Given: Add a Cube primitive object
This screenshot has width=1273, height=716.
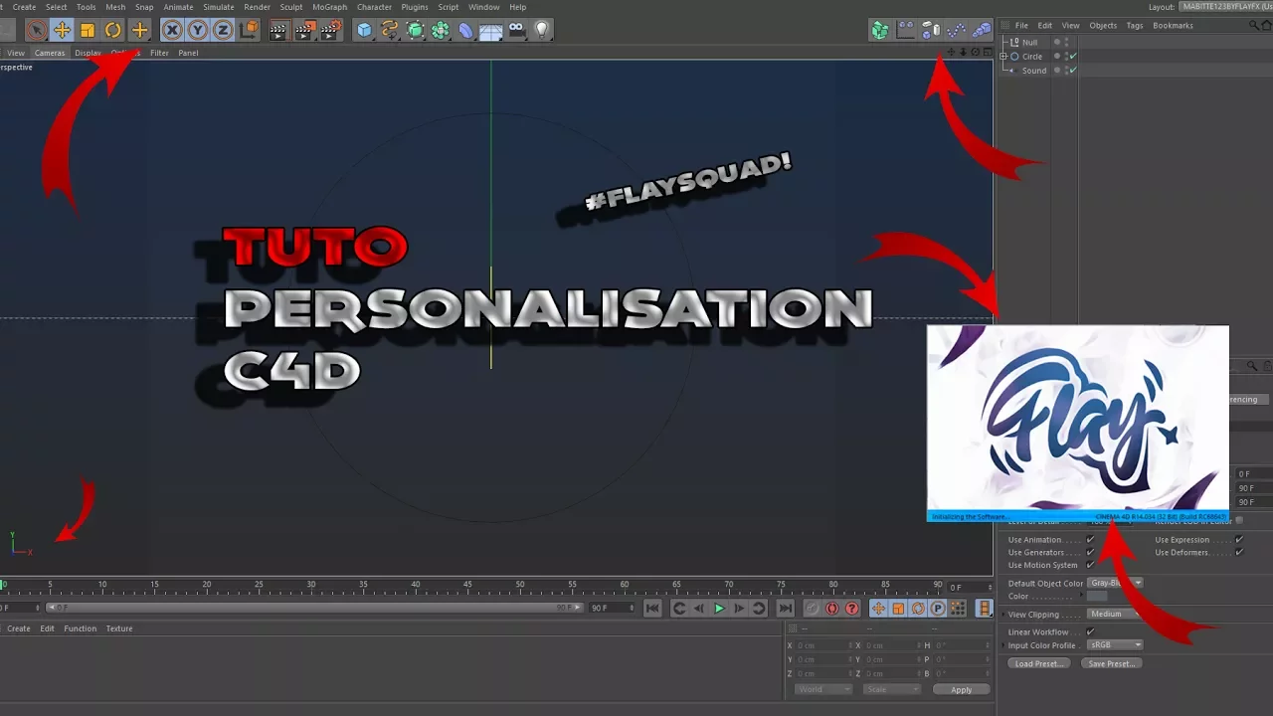Looking at the screenshot, I should 365,30.
